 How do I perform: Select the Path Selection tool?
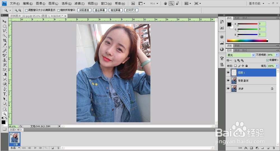[4, 99]
